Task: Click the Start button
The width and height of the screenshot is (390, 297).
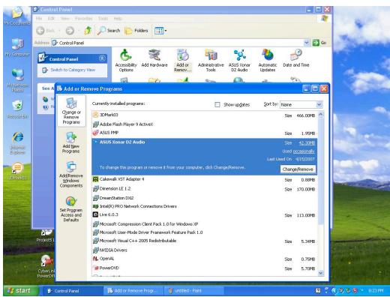Action: (x=20, y=291)
